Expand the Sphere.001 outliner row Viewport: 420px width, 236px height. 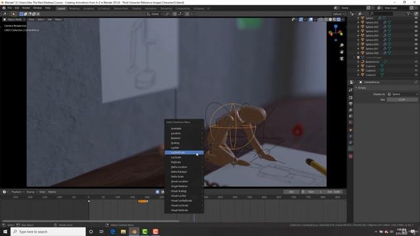coord(358,23)
